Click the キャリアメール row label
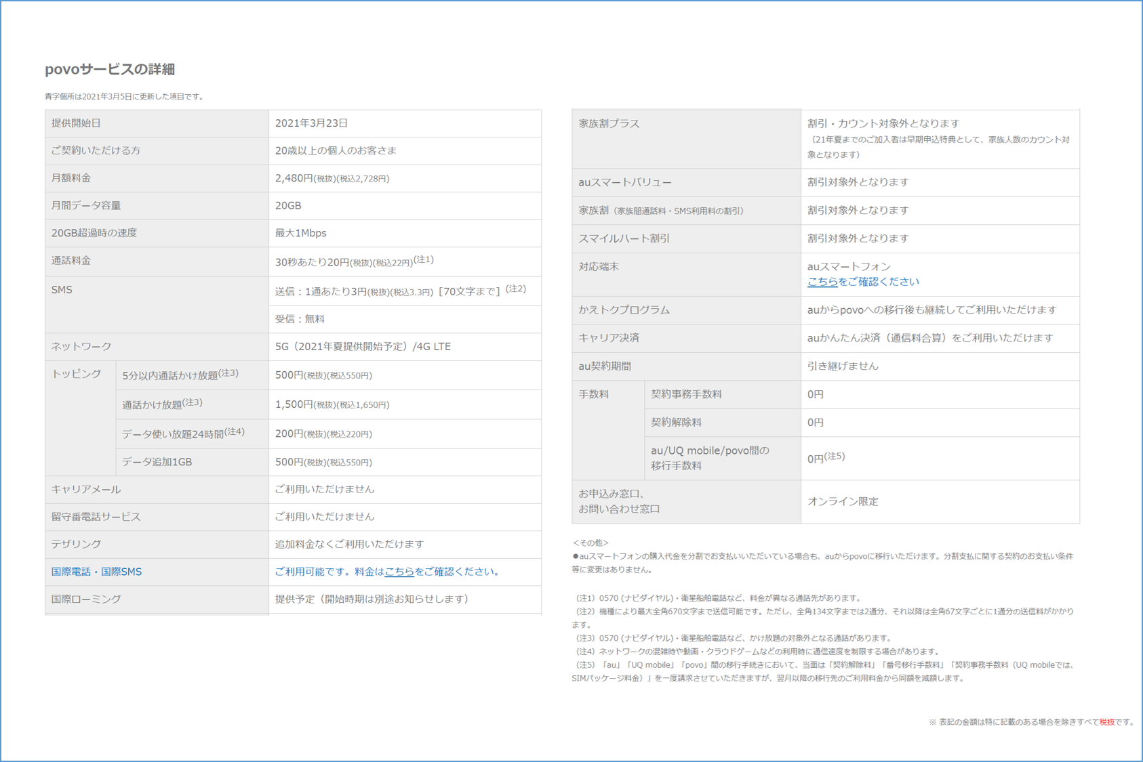1143x762 pixels. coord(86,489)
